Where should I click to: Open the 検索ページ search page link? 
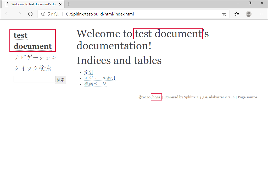pos(95,84)
